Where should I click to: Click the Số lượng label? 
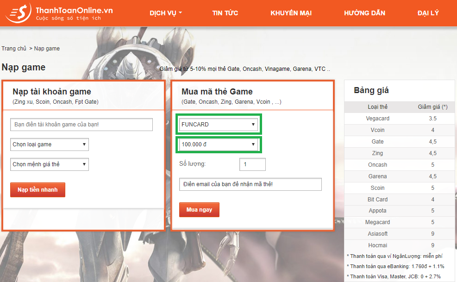[192, 164]
